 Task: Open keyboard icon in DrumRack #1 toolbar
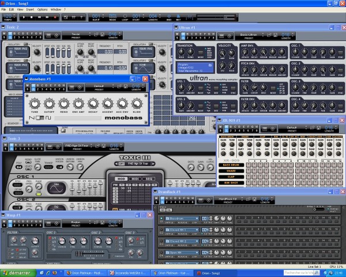click(201, 200)
